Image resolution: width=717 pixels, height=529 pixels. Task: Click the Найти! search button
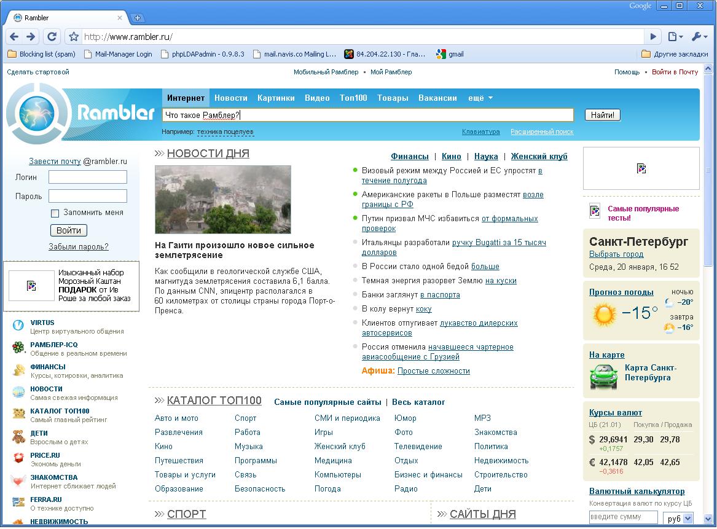tap(603, 115)
